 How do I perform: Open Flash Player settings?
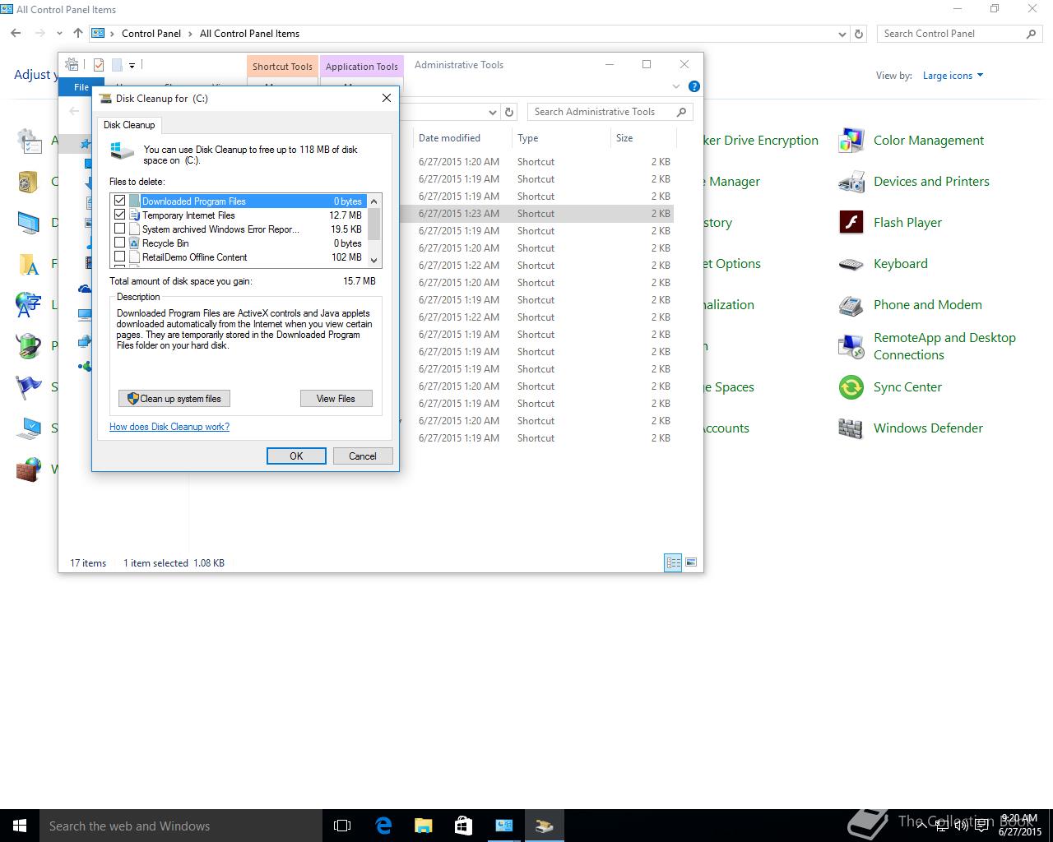[890, 223]
